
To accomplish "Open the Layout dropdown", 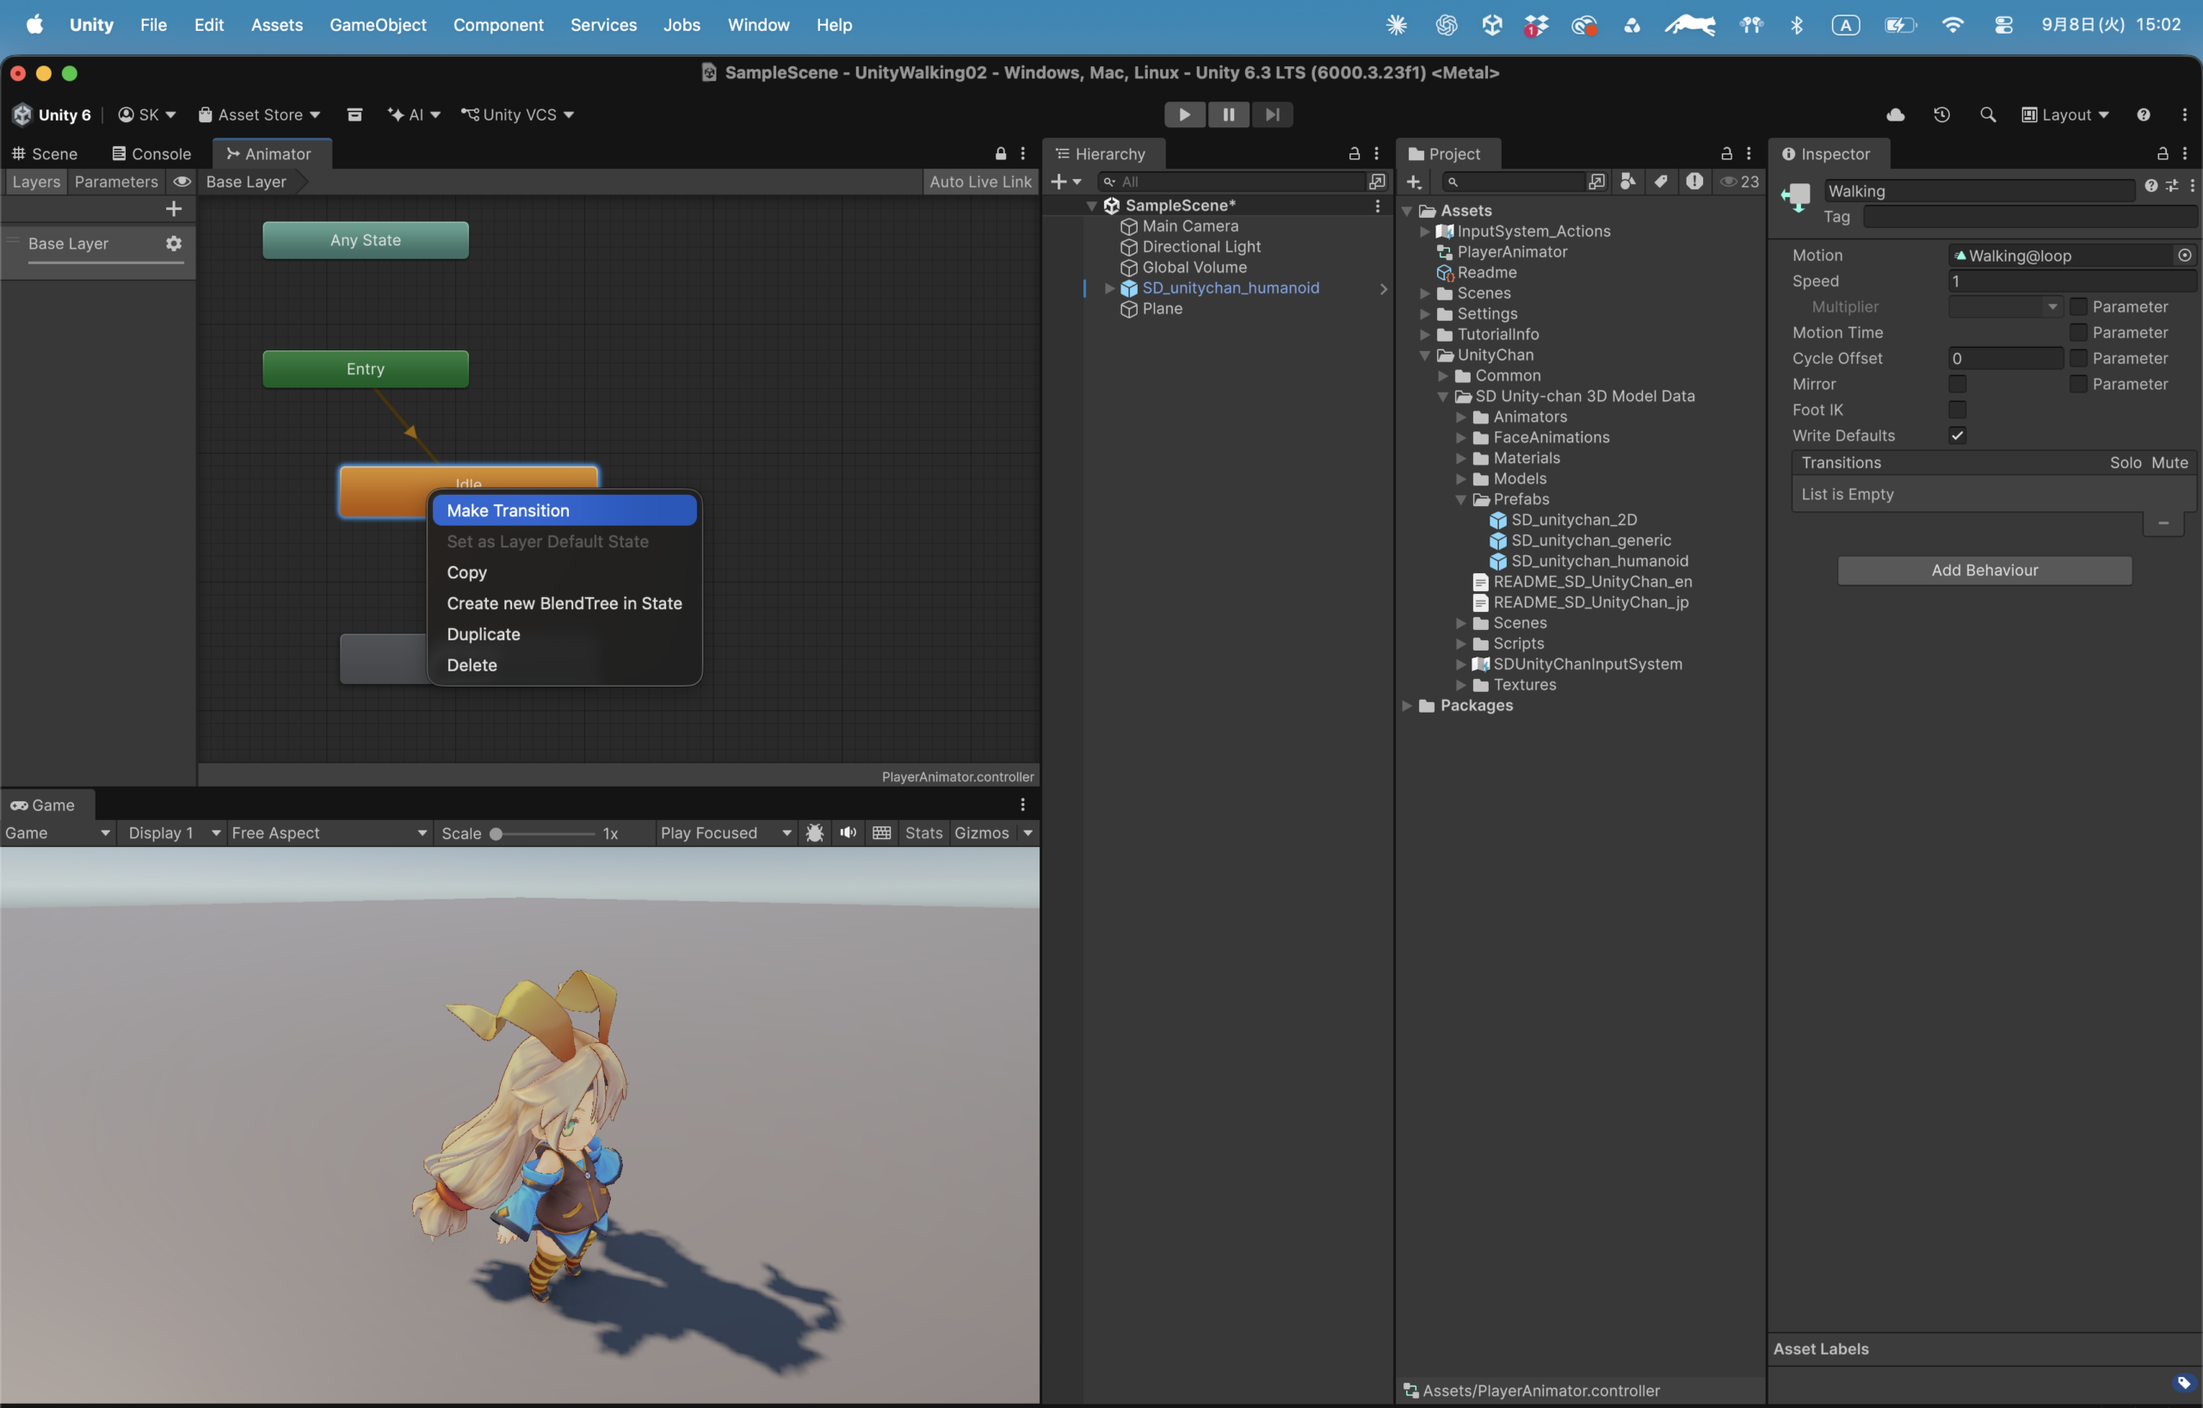I will tap(2064, 114).
